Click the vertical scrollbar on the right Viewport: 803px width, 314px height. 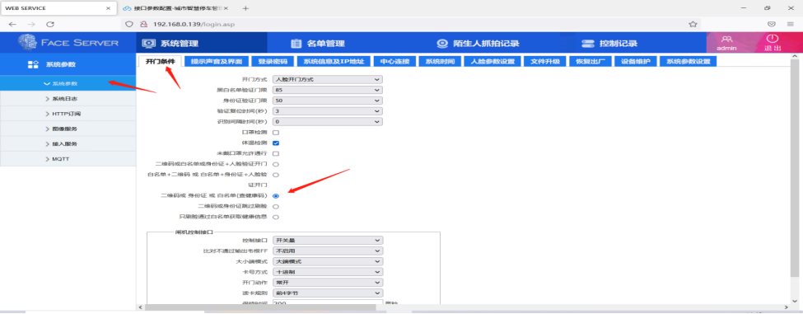click(x=796, y=169)
